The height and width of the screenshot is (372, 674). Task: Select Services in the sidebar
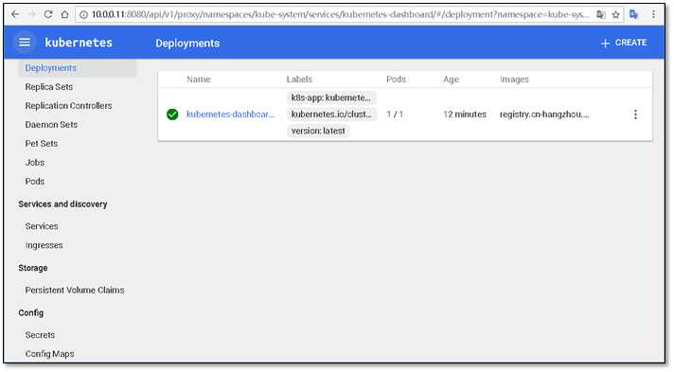pyautogui.click(x=42, y=226)
